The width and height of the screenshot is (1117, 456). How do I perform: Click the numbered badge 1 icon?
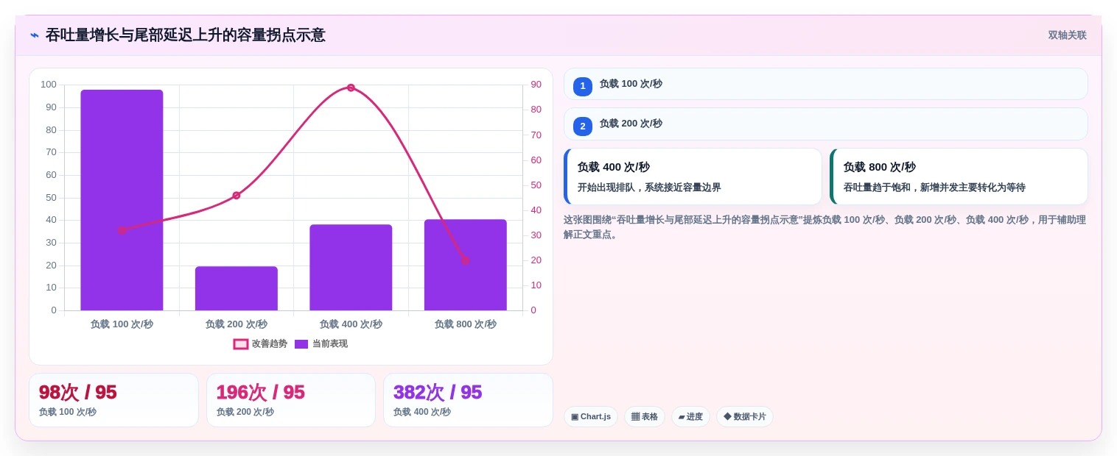(583, 86)
